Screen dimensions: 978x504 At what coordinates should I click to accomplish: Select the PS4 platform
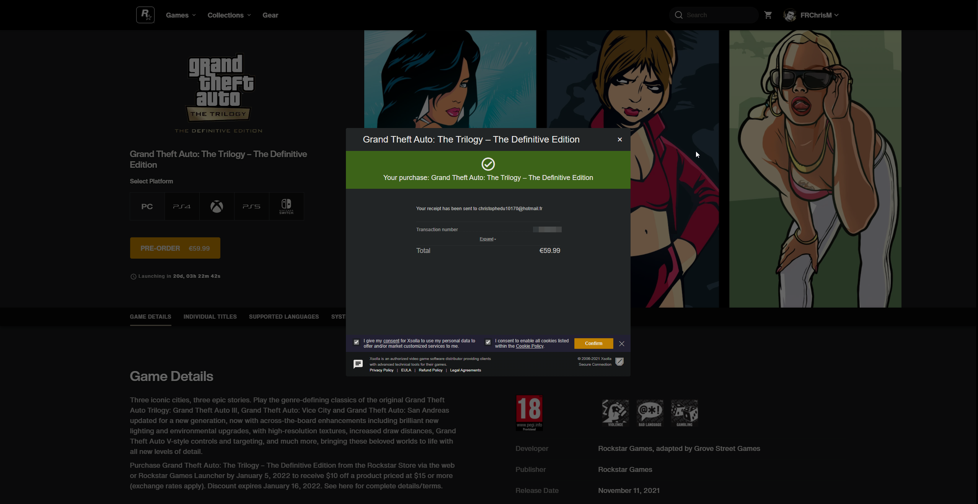coord(182,206)
